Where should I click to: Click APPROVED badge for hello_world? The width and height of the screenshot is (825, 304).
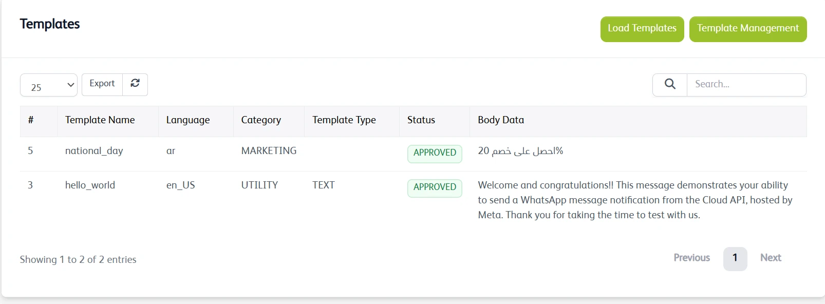pos(435,187)
